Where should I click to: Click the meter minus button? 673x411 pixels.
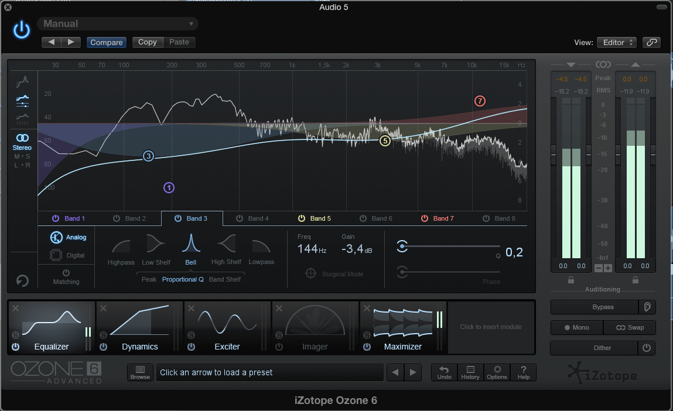(x=599, y=268)
